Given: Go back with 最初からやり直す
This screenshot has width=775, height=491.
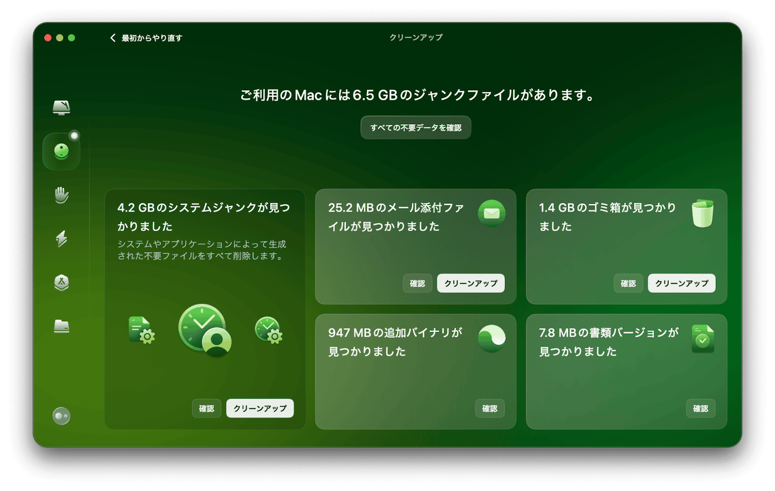Looking at the screenshot, I should pyautogui.click(x=152, y=38).
